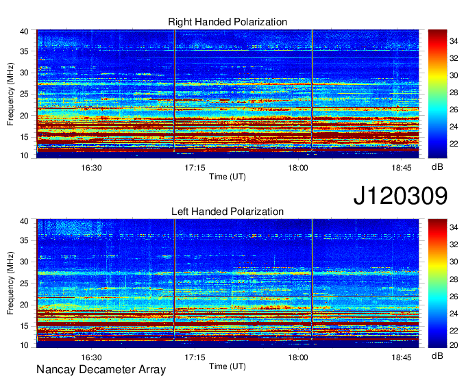Screen dimensions: 466x378
Task: Click the 17:15 tick label on top plot
Action: click(195, 168)
